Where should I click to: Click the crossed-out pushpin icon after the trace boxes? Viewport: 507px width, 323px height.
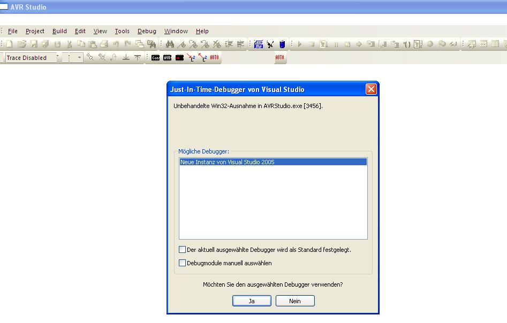tap(102, 58)
